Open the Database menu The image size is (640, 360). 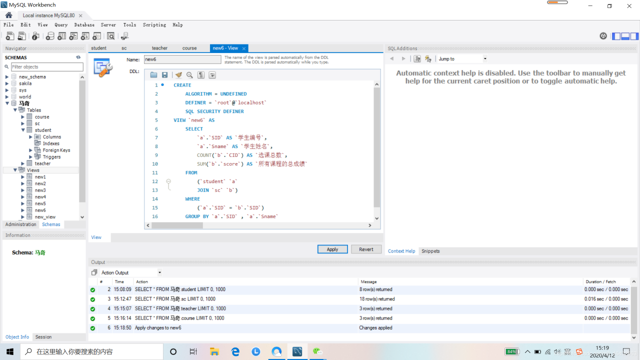(x=84, y=24)
